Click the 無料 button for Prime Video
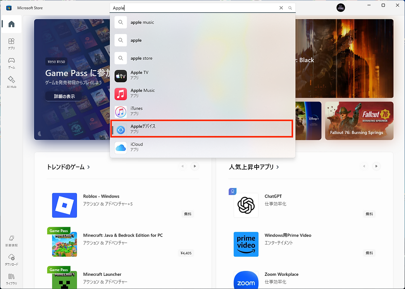The width and height of the screenshot is (405, 289). pyautogui.click(x=369, y=253)
